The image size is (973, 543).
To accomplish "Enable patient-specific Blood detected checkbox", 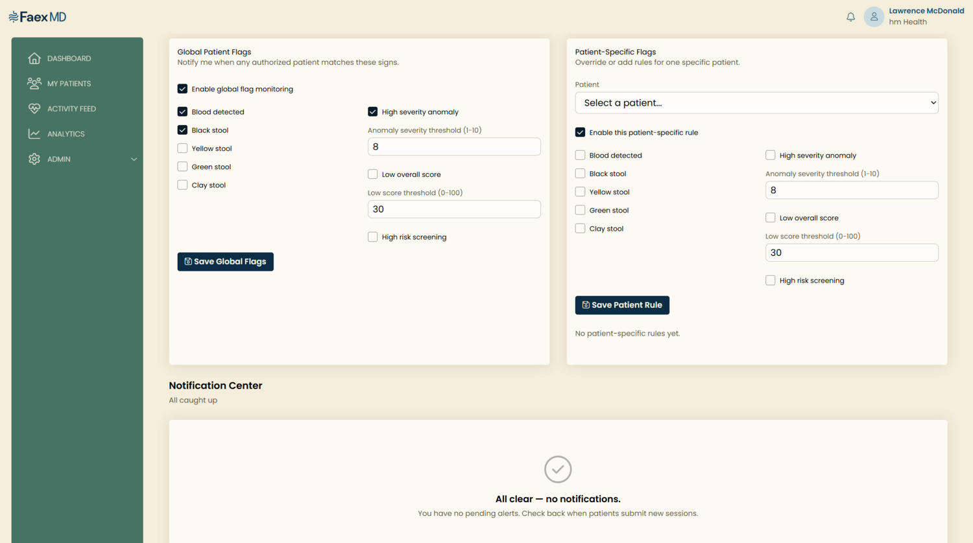I will [580, 155].
